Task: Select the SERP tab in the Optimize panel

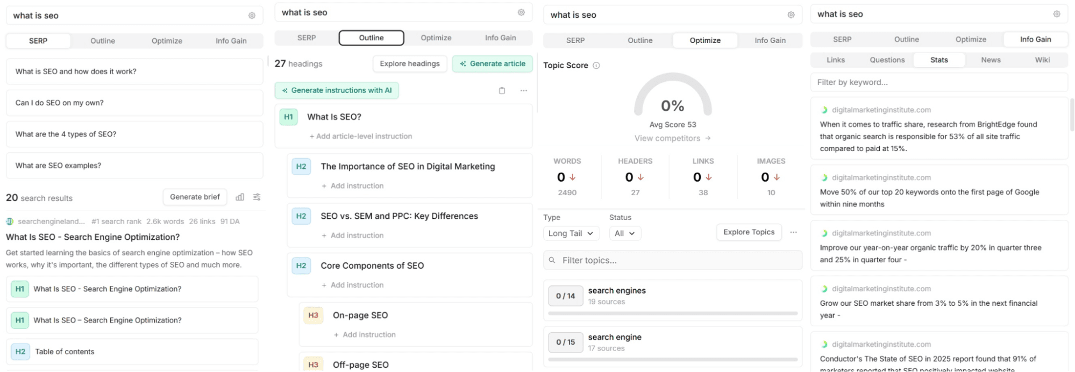Action: (x=575, y=40)
